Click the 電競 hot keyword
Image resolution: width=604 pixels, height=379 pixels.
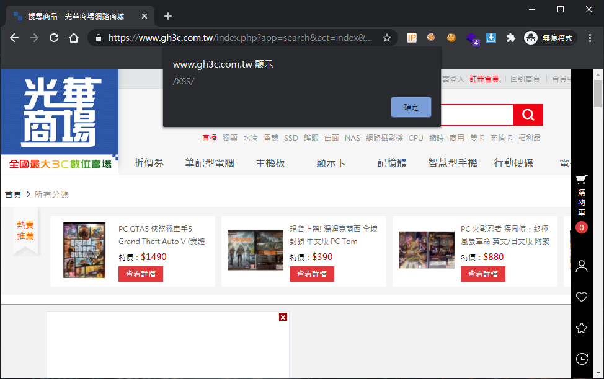tap(271, 137)
